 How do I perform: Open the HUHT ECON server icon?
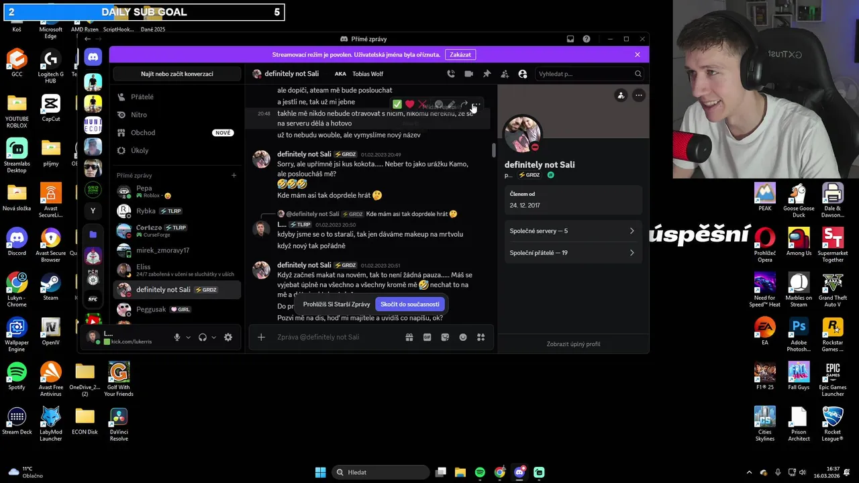93,125
